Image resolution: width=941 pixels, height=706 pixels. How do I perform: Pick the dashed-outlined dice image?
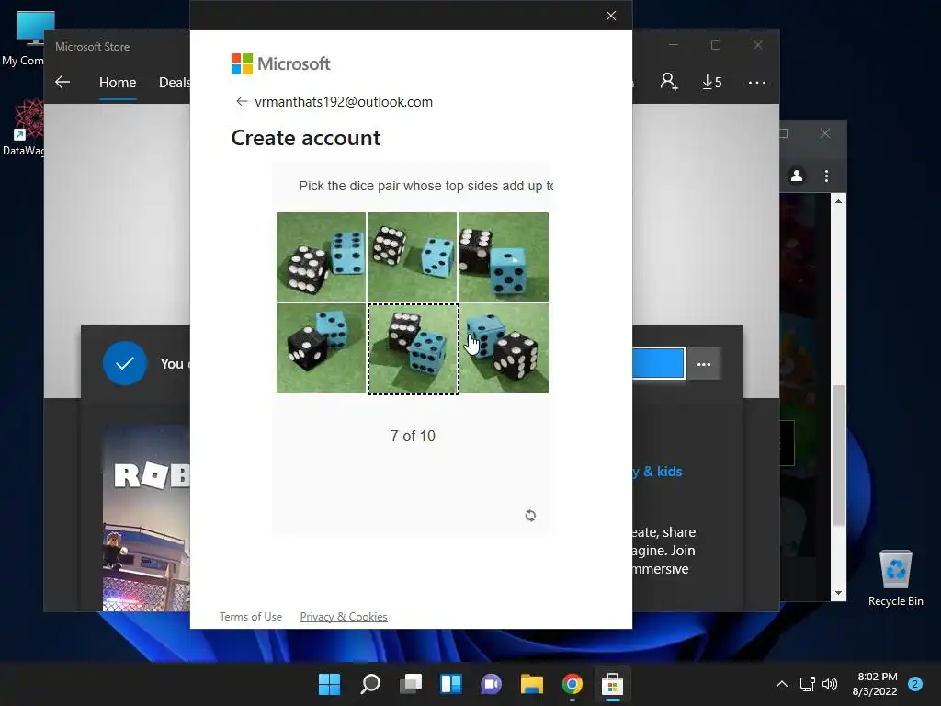pyautogui.click(x=413, y=348)
